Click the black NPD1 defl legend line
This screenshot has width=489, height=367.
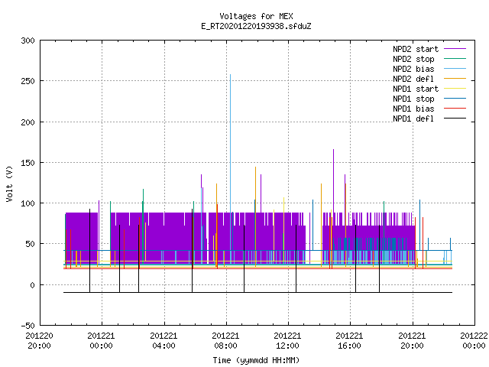(455, 119)
